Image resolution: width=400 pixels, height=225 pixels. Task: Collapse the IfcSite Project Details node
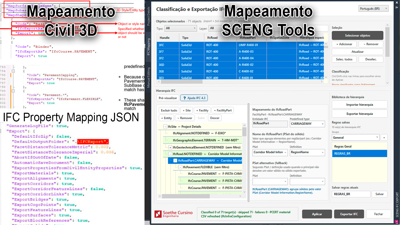165,127
